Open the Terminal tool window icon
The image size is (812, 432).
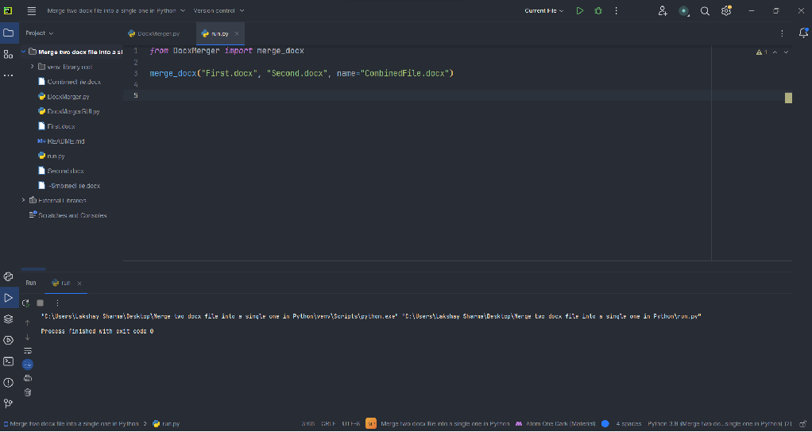tap(8, 361)
